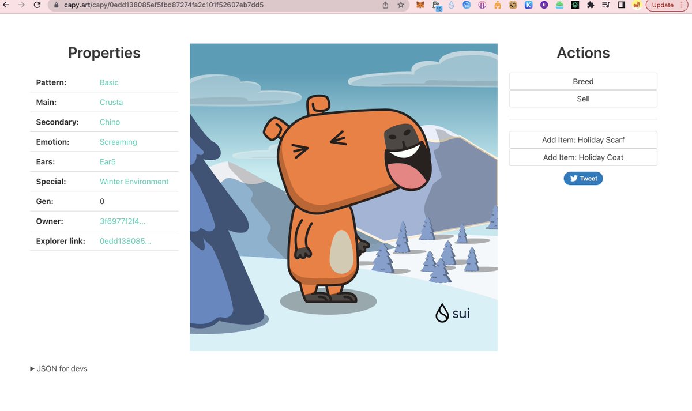Click the Tweet button
The height and width of the screenshot is (411, 692).
point(583,178)
